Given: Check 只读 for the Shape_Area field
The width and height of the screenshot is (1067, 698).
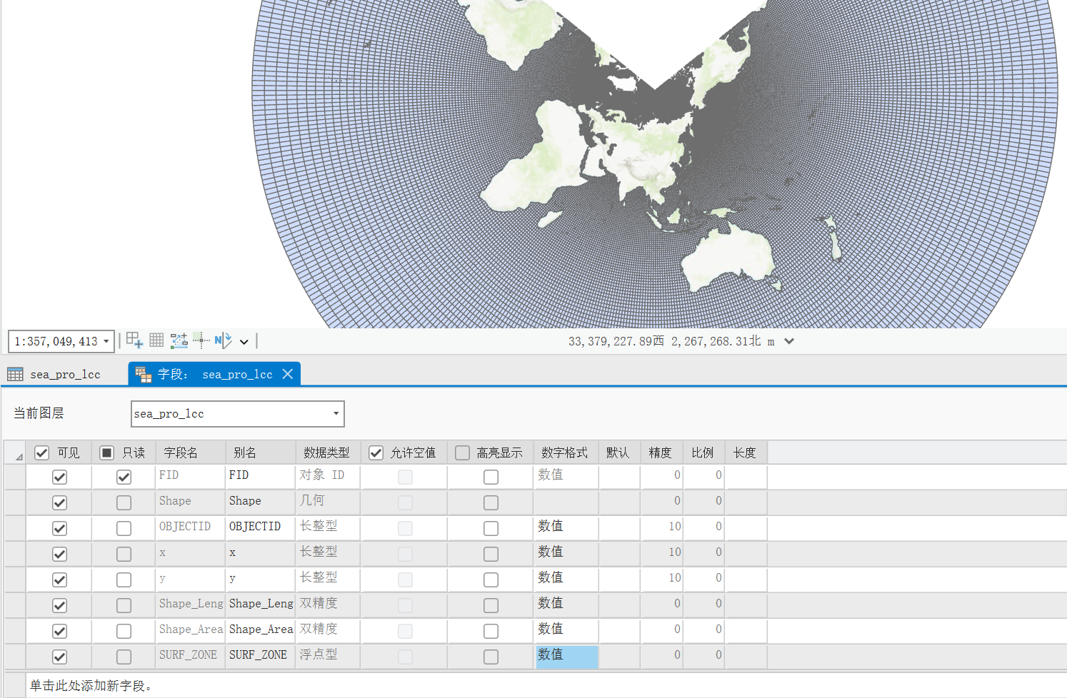Looking at the screenshot, I should click(x=124, y=631).
